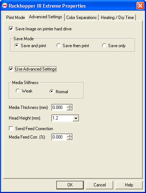Enable the Send Feed Correction checkbox
146x193 pixels.
coord(11,129)
